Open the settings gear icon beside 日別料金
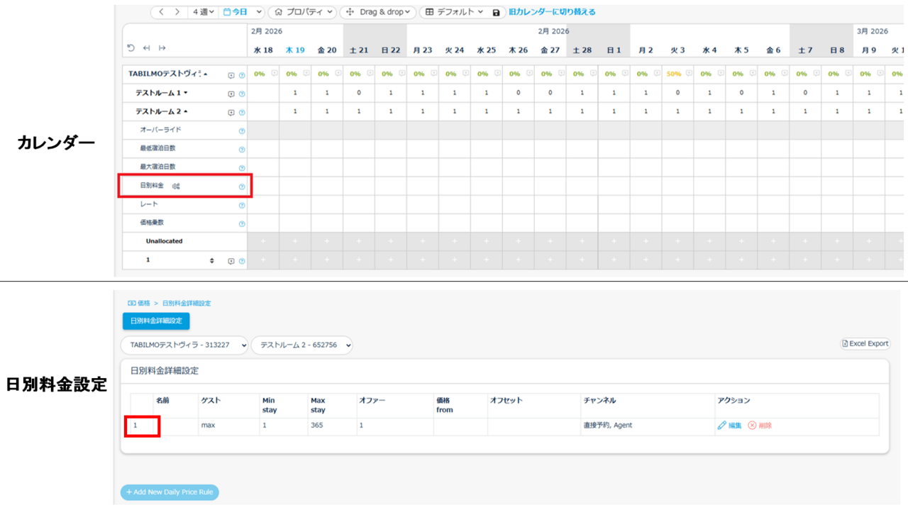This screenshot has width=908, height=510. point(176,187)
